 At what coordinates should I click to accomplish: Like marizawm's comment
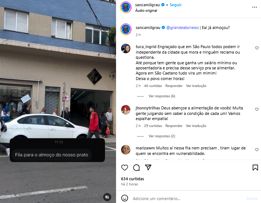coord(257,150)
